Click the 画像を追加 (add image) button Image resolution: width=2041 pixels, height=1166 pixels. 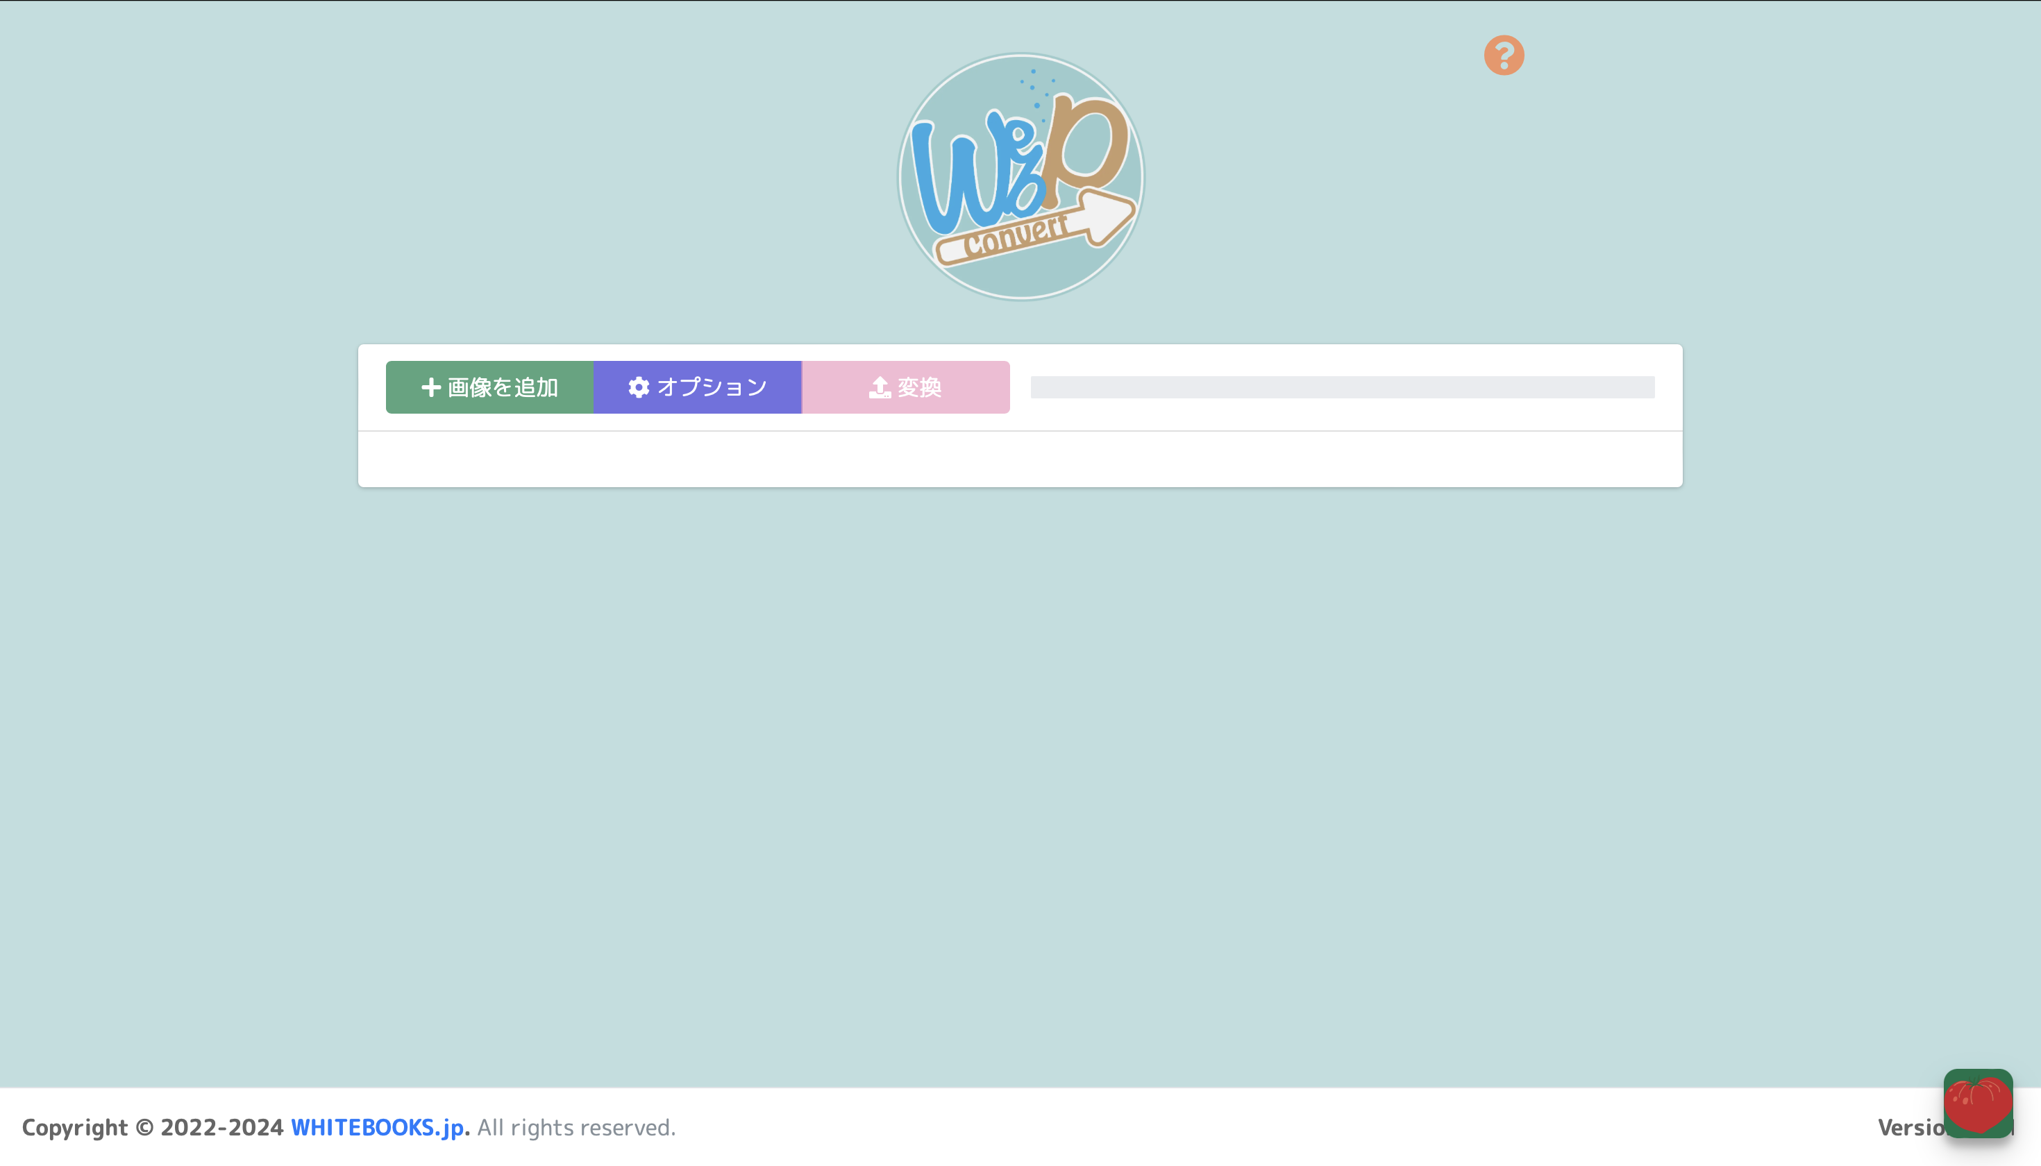click(489, 387)
